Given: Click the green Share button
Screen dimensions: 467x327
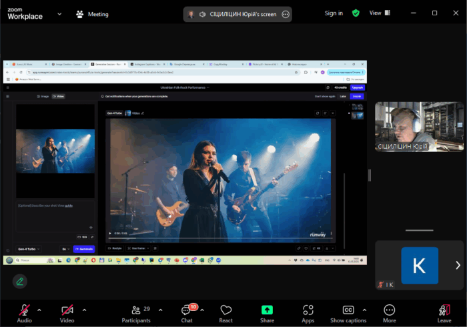Looking at the screenshot, I should coord(267,310).
